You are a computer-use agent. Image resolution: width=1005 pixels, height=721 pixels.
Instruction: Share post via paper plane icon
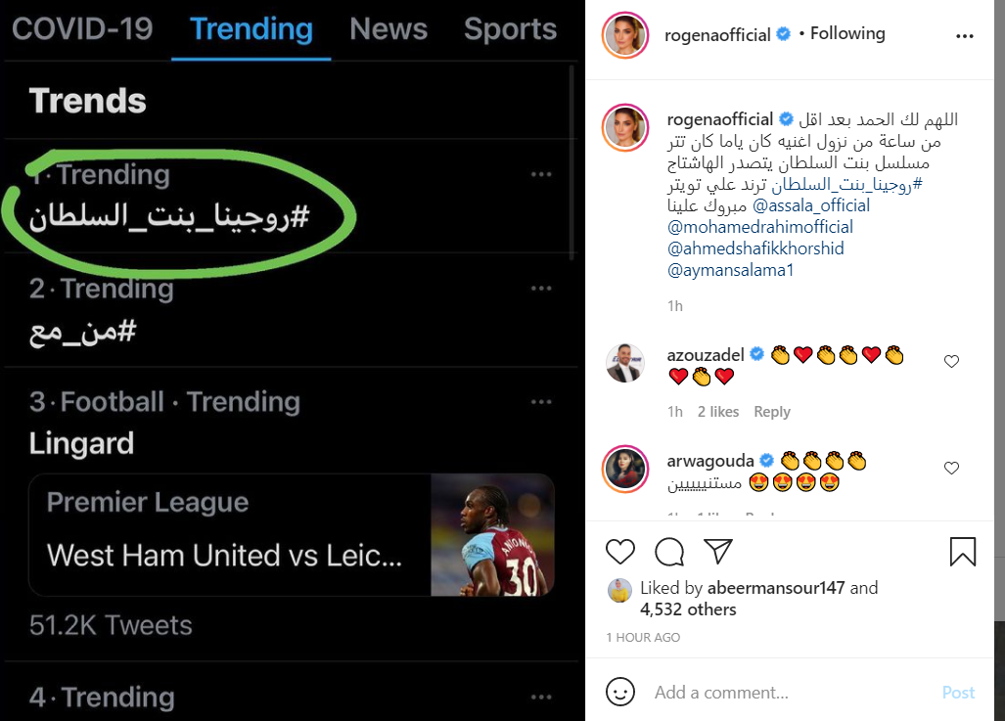pos(718,553)
